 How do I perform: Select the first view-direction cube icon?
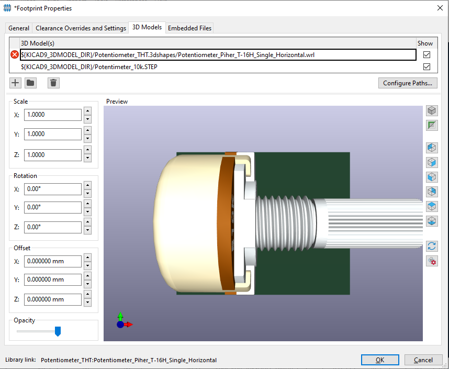(432, 148)
